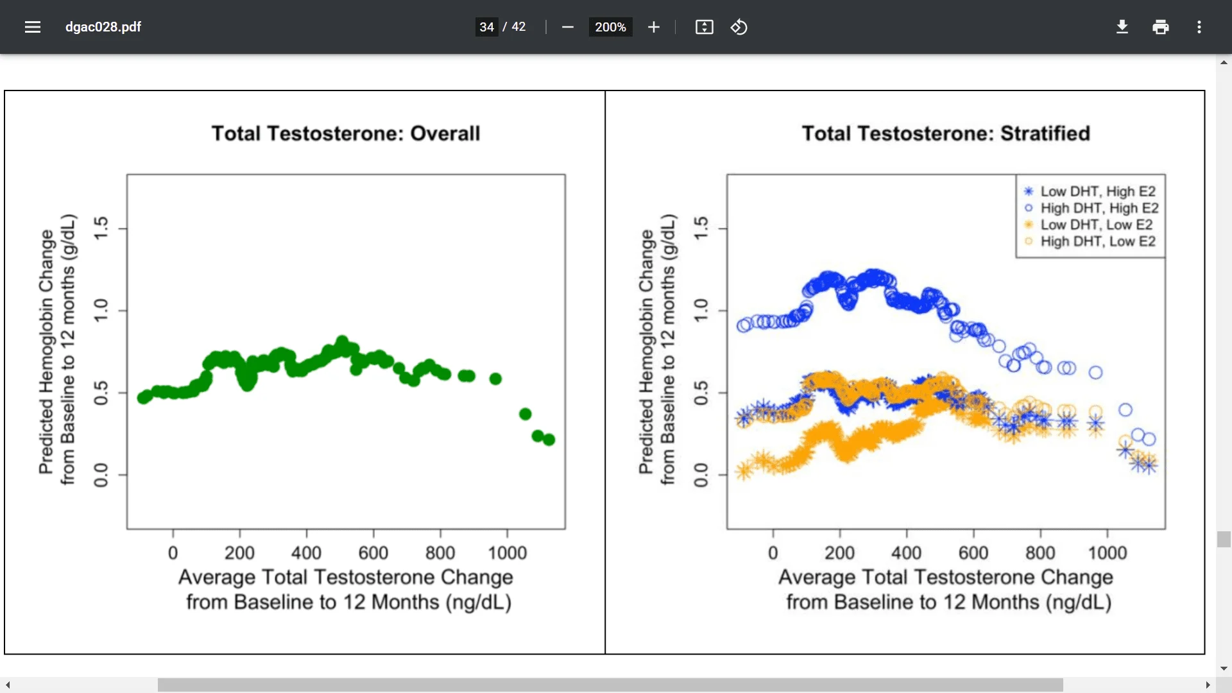Image resolution: width=1232 pixels, height=693 pixels.
Task: Click the zoom out minus button
Action: [567, 27]
